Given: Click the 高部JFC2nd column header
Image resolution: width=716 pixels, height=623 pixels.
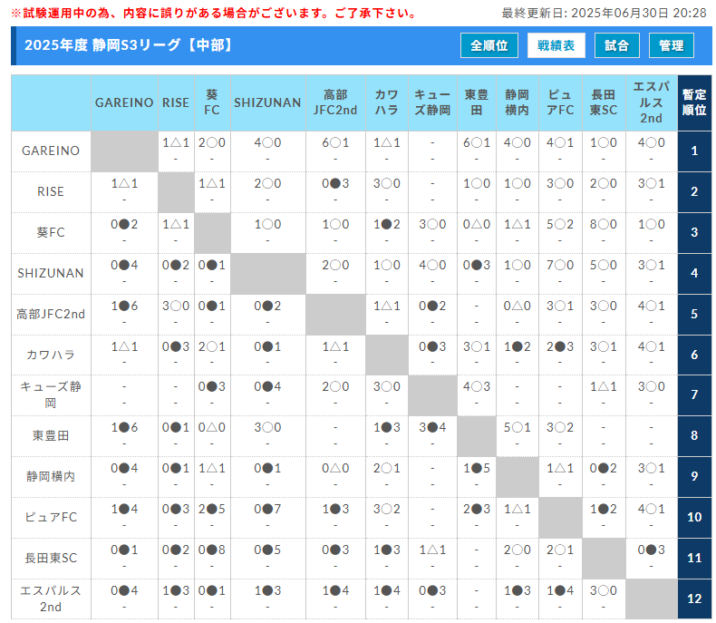Looking at the screenshot, I should 335,102.
